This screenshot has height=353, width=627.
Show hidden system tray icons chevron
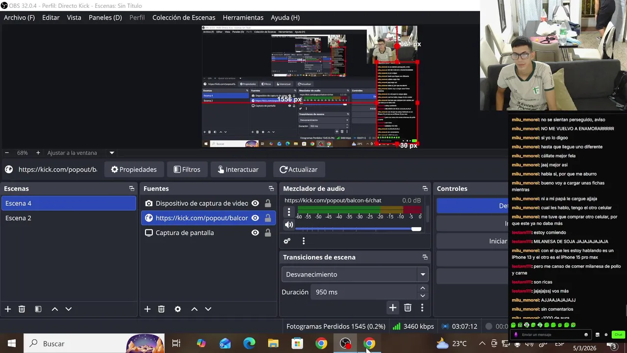coord(482,344)
